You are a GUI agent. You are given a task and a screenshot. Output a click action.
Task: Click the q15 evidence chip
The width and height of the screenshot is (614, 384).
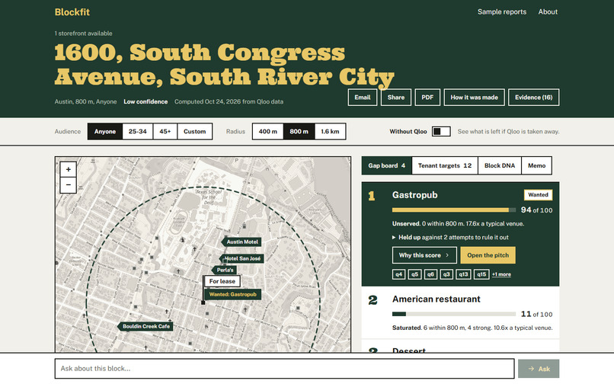tap(481, 274)
